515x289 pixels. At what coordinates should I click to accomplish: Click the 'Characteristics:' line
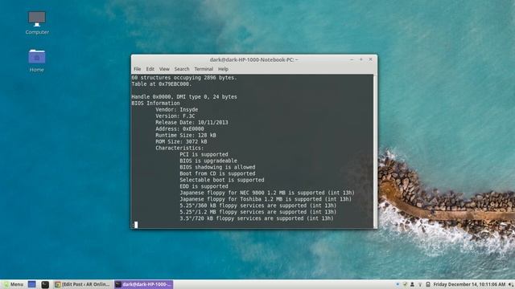179,148
